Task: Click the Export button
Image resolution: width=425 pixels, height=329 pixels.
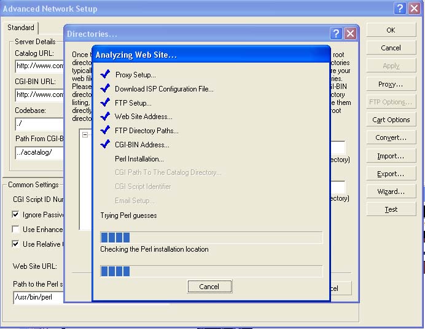Action: pyautogui.click(x=391, y=174)
